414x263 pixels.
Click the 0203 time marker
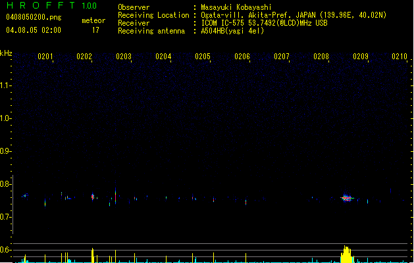tap(124, 57)
